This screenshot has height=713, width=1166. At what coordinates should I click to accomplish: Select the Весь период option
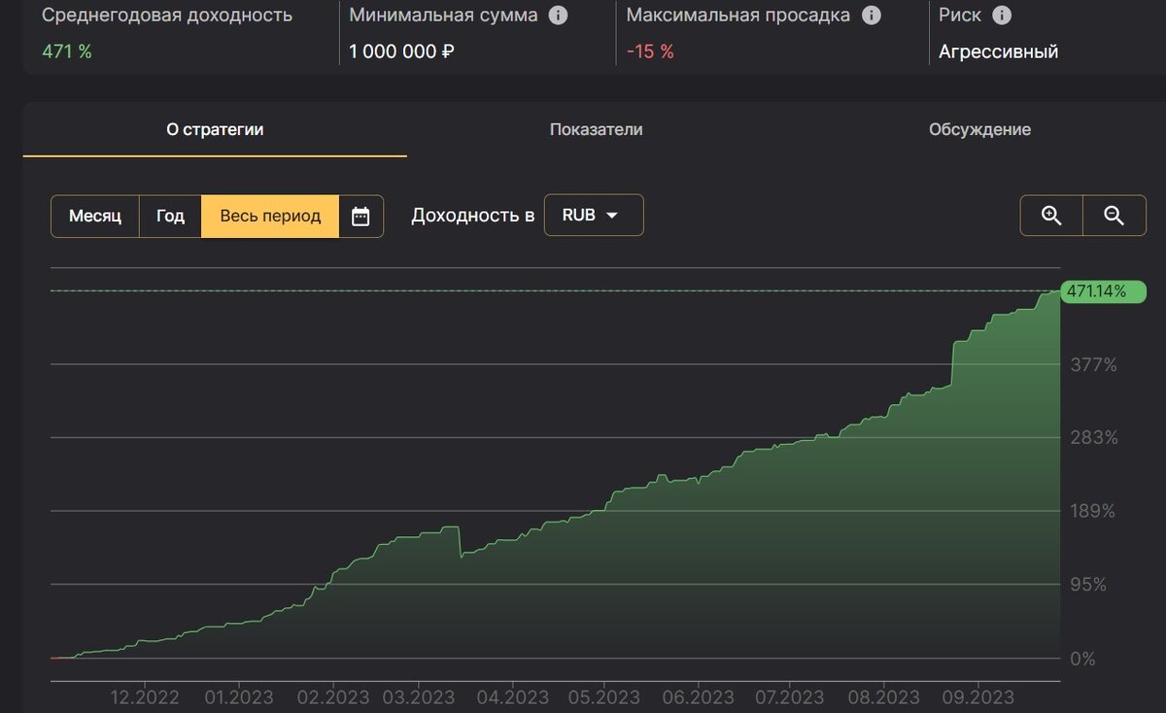[x=270, y=216]
